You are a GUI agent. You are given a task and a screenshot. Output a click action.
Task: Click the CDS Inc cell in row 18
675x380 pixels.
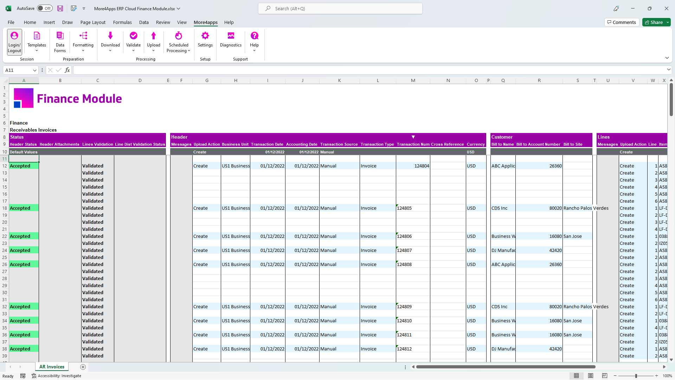click(x=503, y=208)
